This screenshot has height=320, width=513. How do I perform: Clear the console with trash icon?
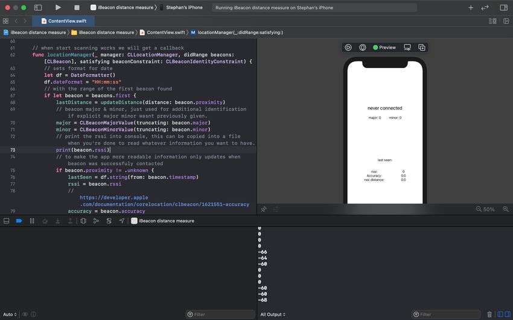(x=489, y=315)
